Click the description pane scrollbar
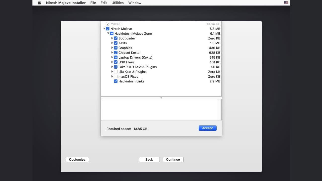Image resolution: width=322 pixels, height=181 pixels. click(220, 110)
